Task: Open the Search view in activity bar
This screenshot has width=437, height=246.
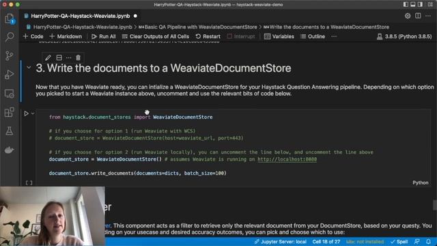Action: pyautogui.click(x=10, y=37)
